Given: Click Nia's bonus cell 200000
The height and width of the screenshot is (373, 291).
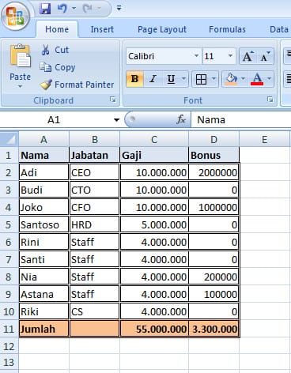Looking at the screenshot, I should pyautogui.click(x=214, y=277).
